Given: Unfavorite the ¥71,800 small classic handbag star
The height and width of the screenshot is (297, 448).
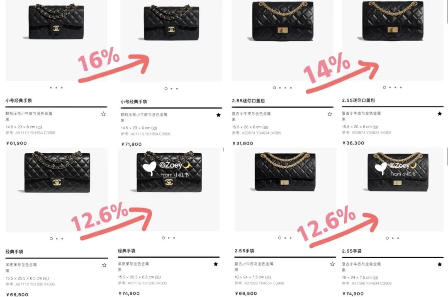Looking at the screenshot, I should pyautogui.click(x=219, y=115).
